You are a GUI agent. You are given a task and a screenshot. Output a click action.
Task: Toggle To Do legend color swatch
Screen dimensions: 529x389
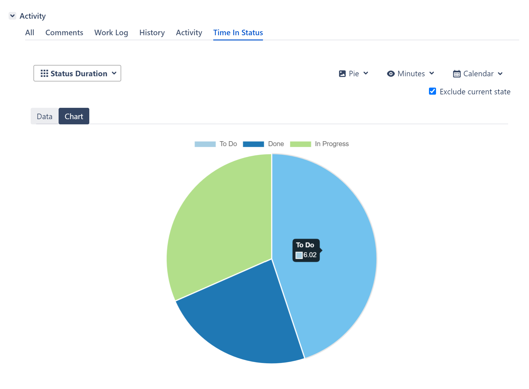tap(205, 144)
